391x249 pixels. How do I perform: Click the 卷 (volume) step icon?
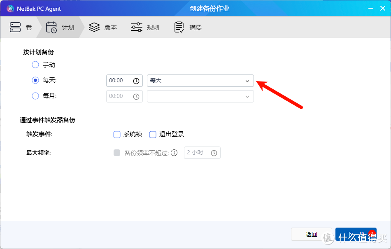(14, 27)
